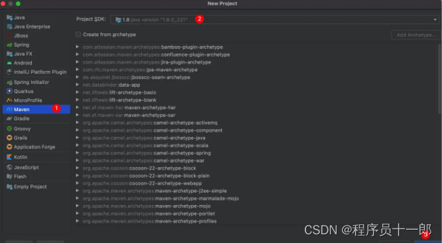This screenshot has width=442, height=243.
Task: Select cocoon-22-archetype-block-plain row
Action: (256, 176)
